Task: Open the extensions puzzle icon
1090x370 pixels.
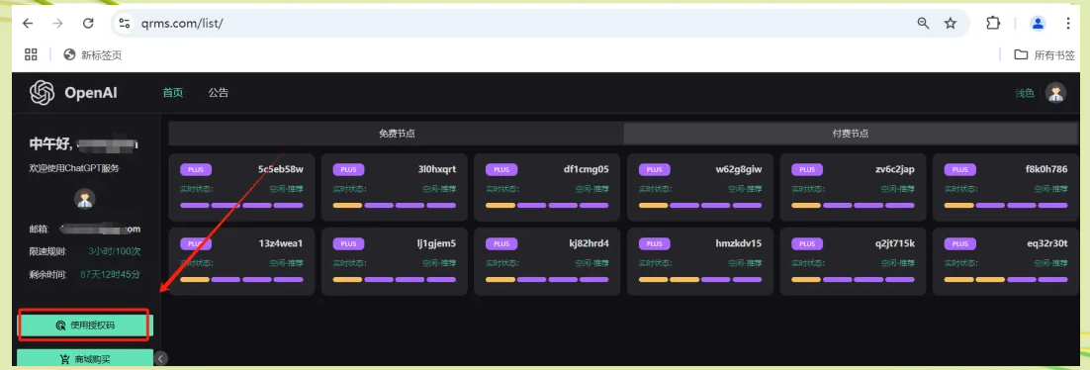Action: coord(993,23)
